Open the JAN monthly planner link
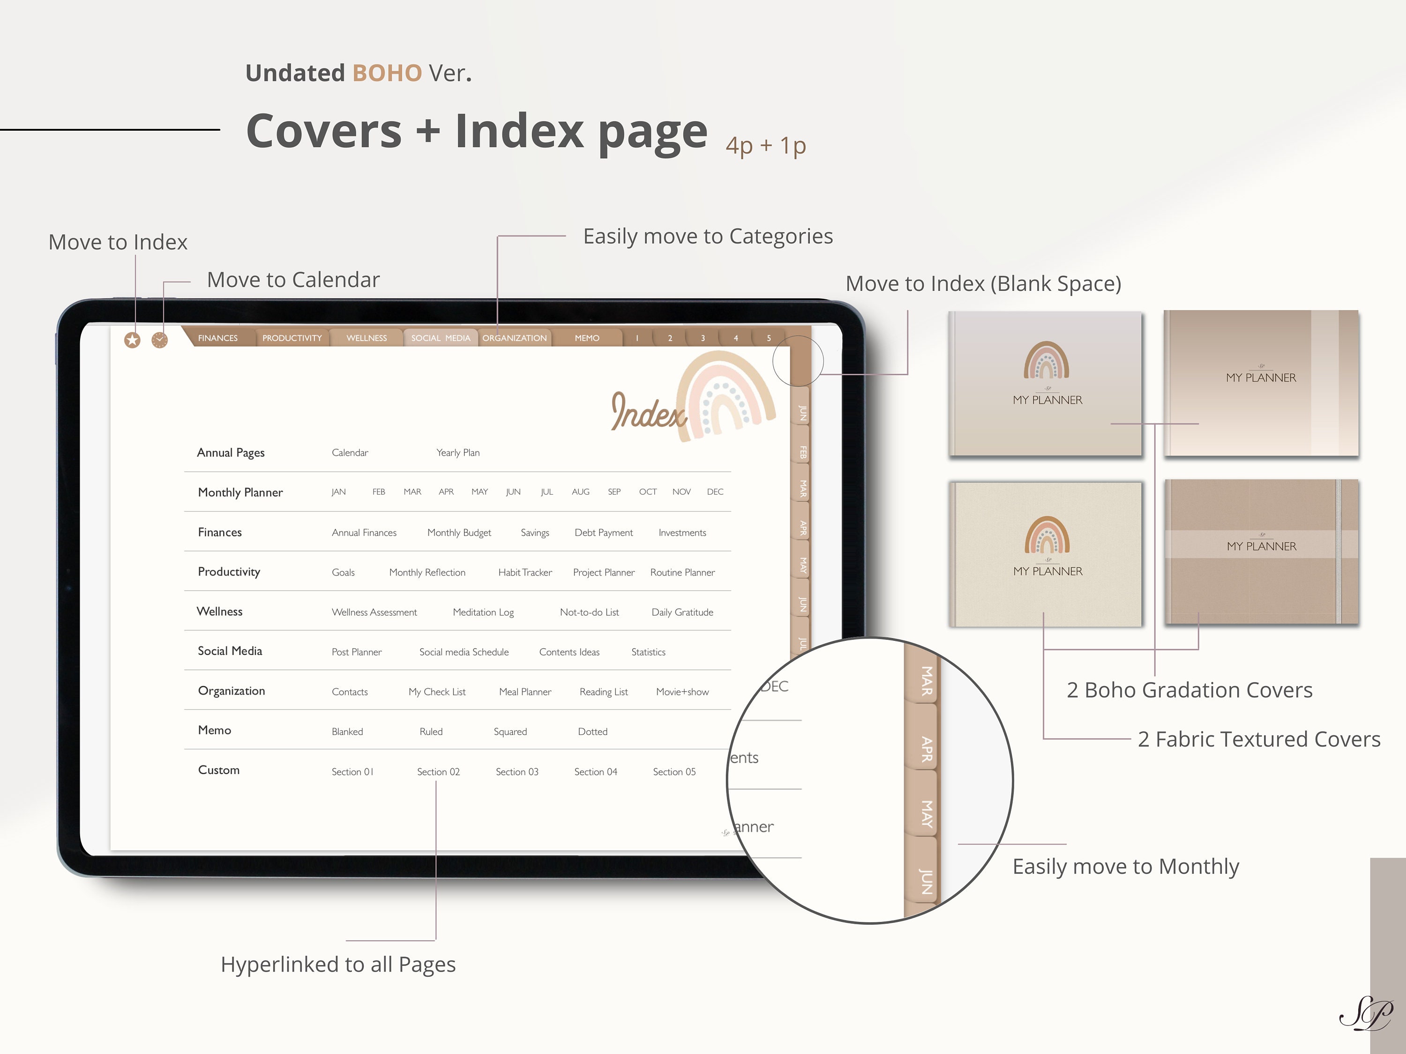The height and width of the screenshot is (1054, 1406). (x=338, y=492)
